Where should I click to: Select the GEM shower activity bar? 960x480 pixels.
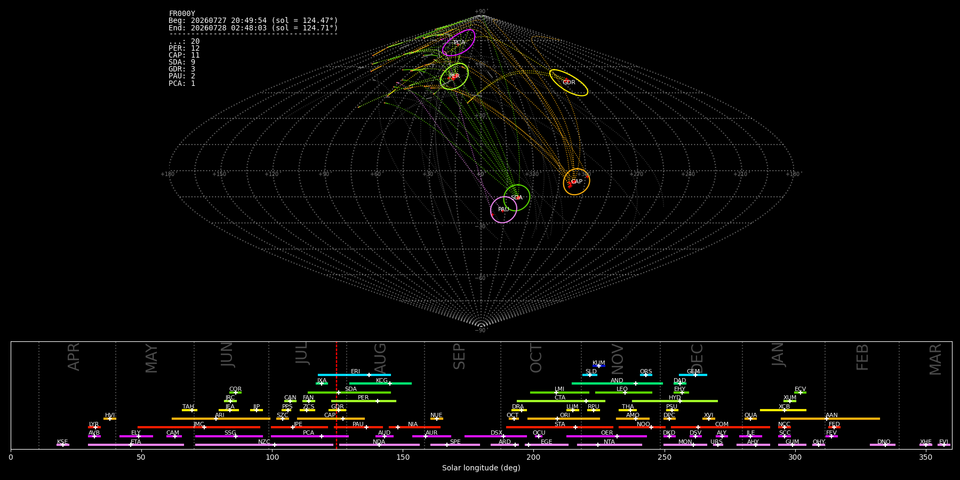(x=693, y=375)
